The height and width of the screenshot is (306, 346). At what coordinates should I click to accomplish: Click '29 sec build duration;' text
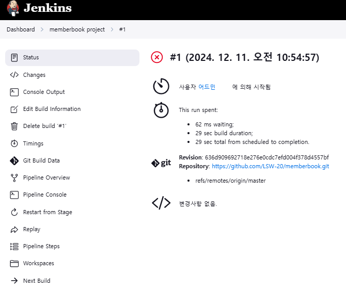pos(224,133)
